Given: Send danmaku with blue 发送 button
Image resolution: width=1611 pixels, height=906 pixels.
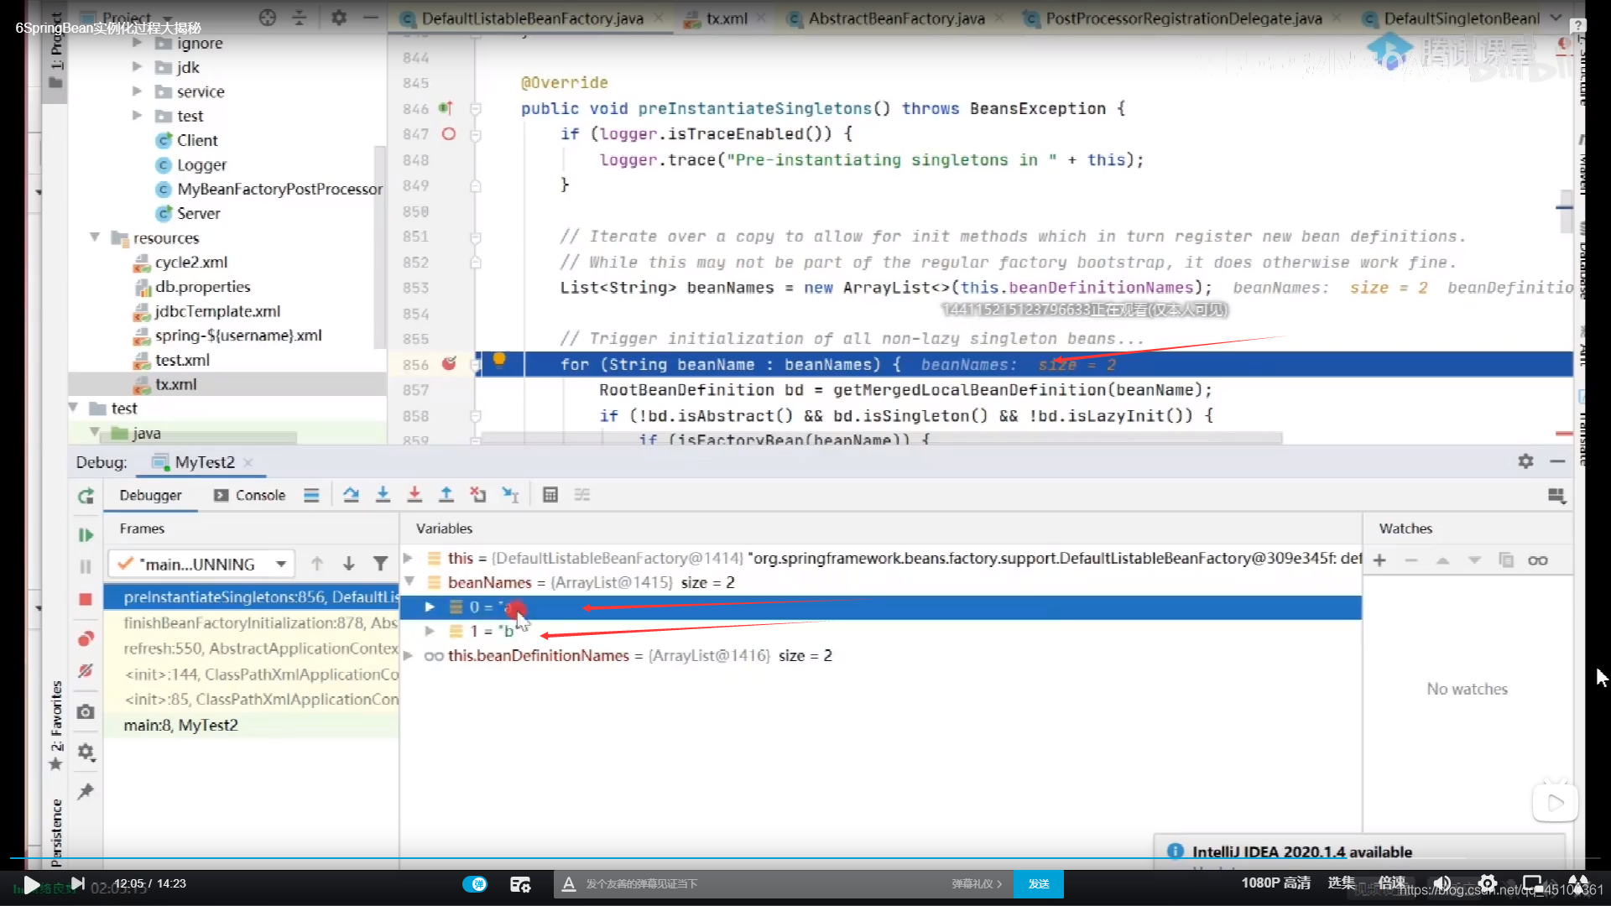Looking at the screenshot, I should [1039, 884].
